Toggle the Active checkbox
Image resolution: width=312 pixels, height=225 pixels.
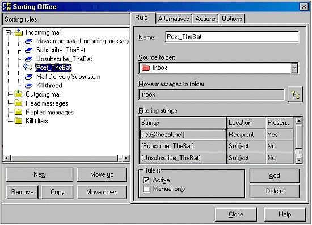[x=146, y=180]
